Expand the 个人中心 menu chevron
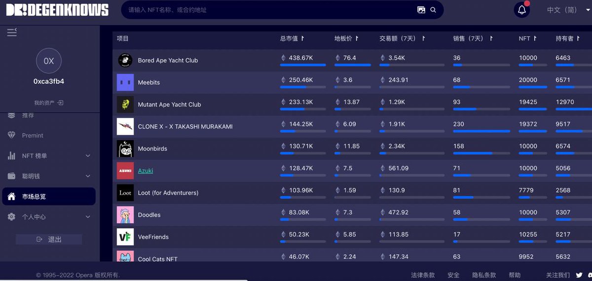592x281 pixels. 88,217
